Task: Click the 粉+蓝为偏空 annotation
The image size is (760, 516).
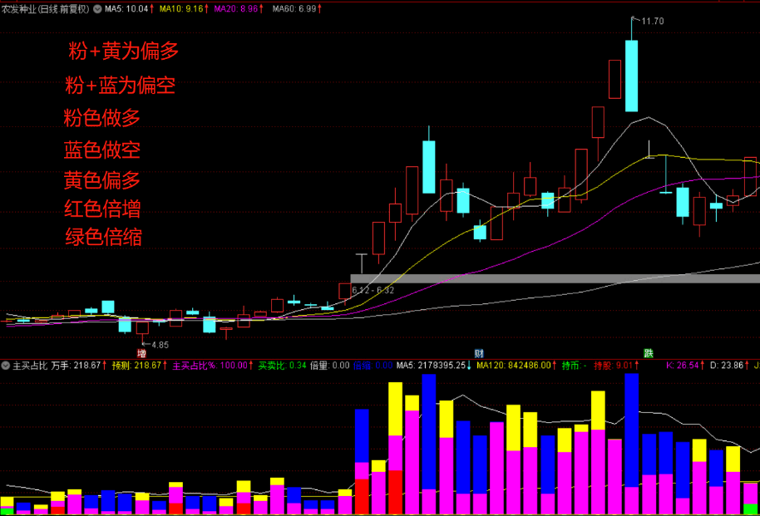Action: coord(121,86)
